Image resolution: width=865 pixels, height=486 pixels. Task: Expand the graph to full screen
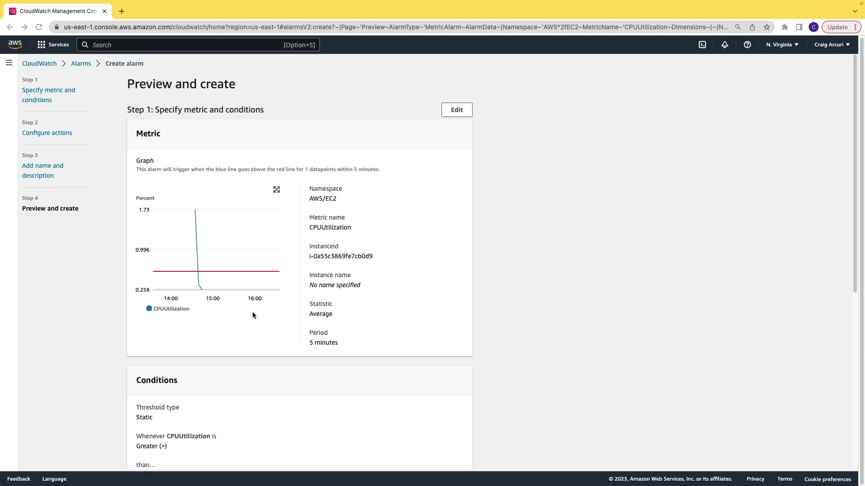(x=277, y=189)
